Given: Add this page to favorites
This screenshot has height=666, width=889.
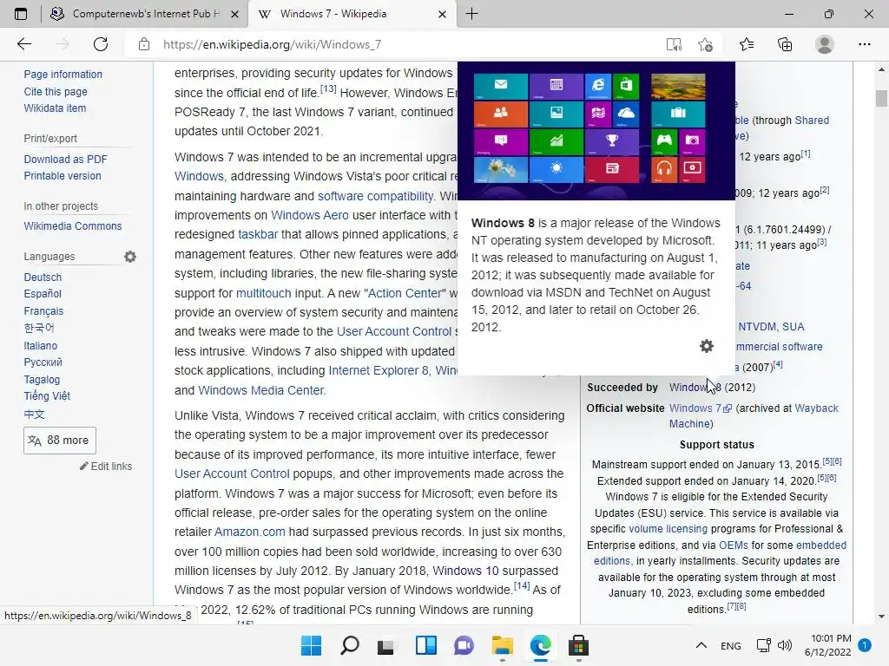Looking at the screenshot, I should (x=705, y=44).
